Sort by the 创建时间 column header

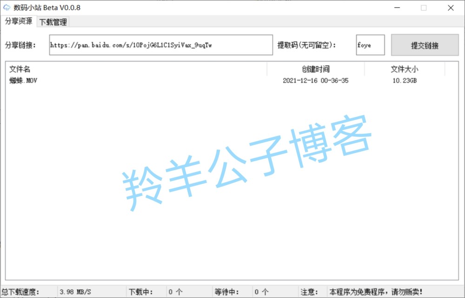click(316, 69)
